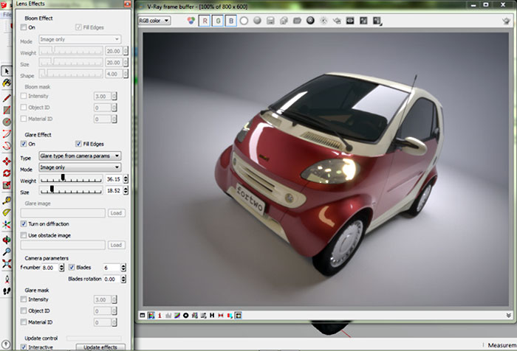Image resolution: width=517 pixels, height=351 pixels.
Task: Click the Blades value field showing 6
Action: (112, 268)
